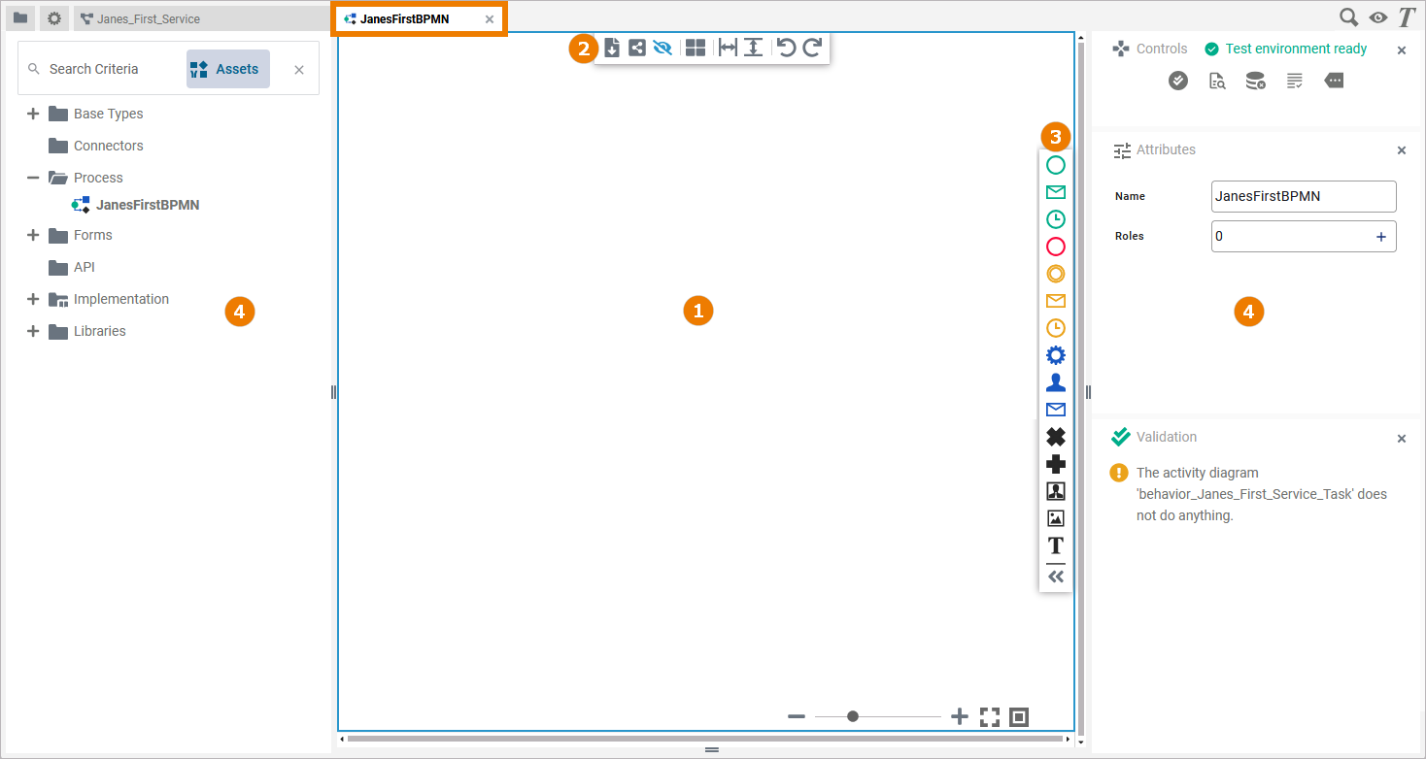Pick the red End event from the palette

click(x=1055, y=246)
